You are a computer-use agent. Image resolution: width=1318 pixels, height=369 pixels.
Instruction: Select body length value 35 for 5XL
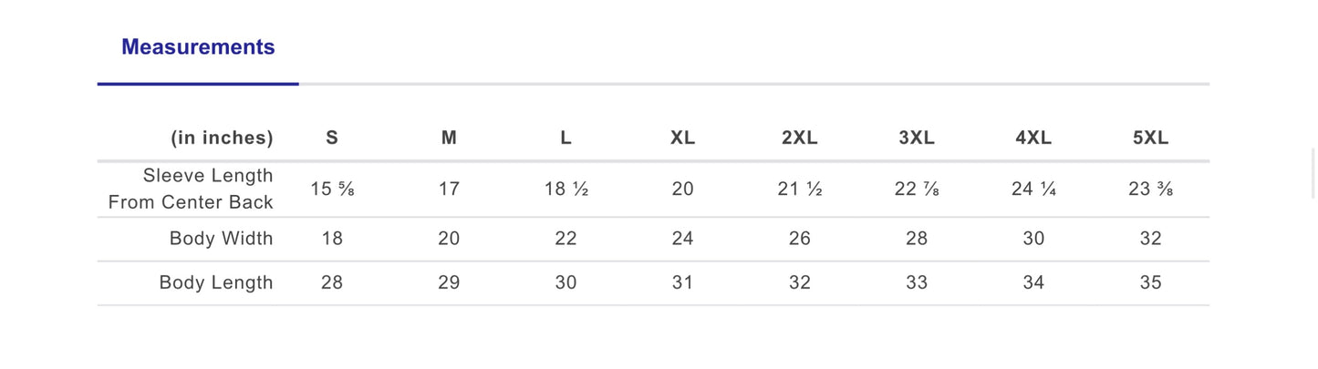1150,282
